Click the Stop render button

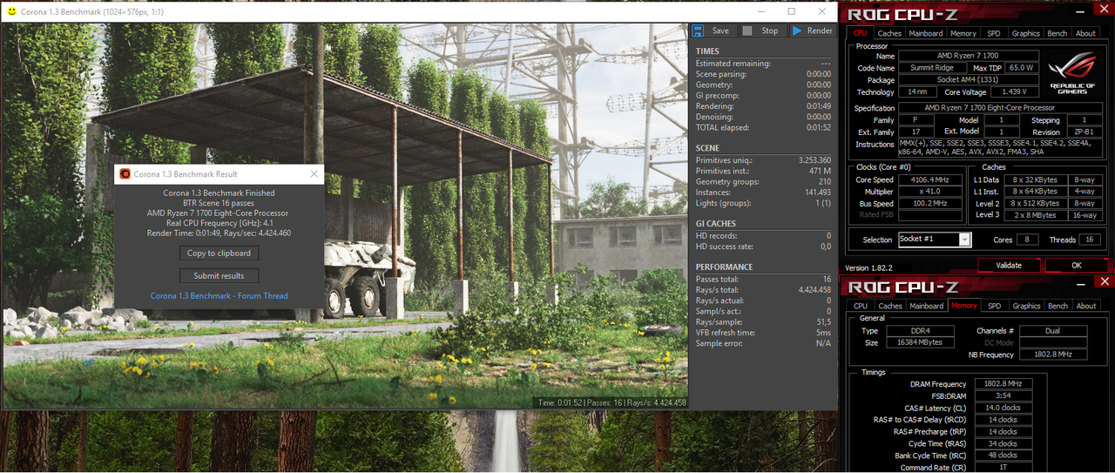click(760, 30)
